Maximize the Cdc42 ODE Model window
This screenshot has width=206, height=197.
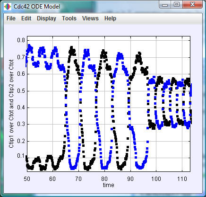point(177,5)
